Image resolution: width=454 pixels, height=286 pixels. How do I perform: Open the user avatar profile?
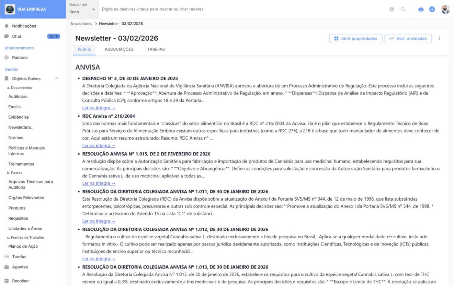click(x=445, y=9)
